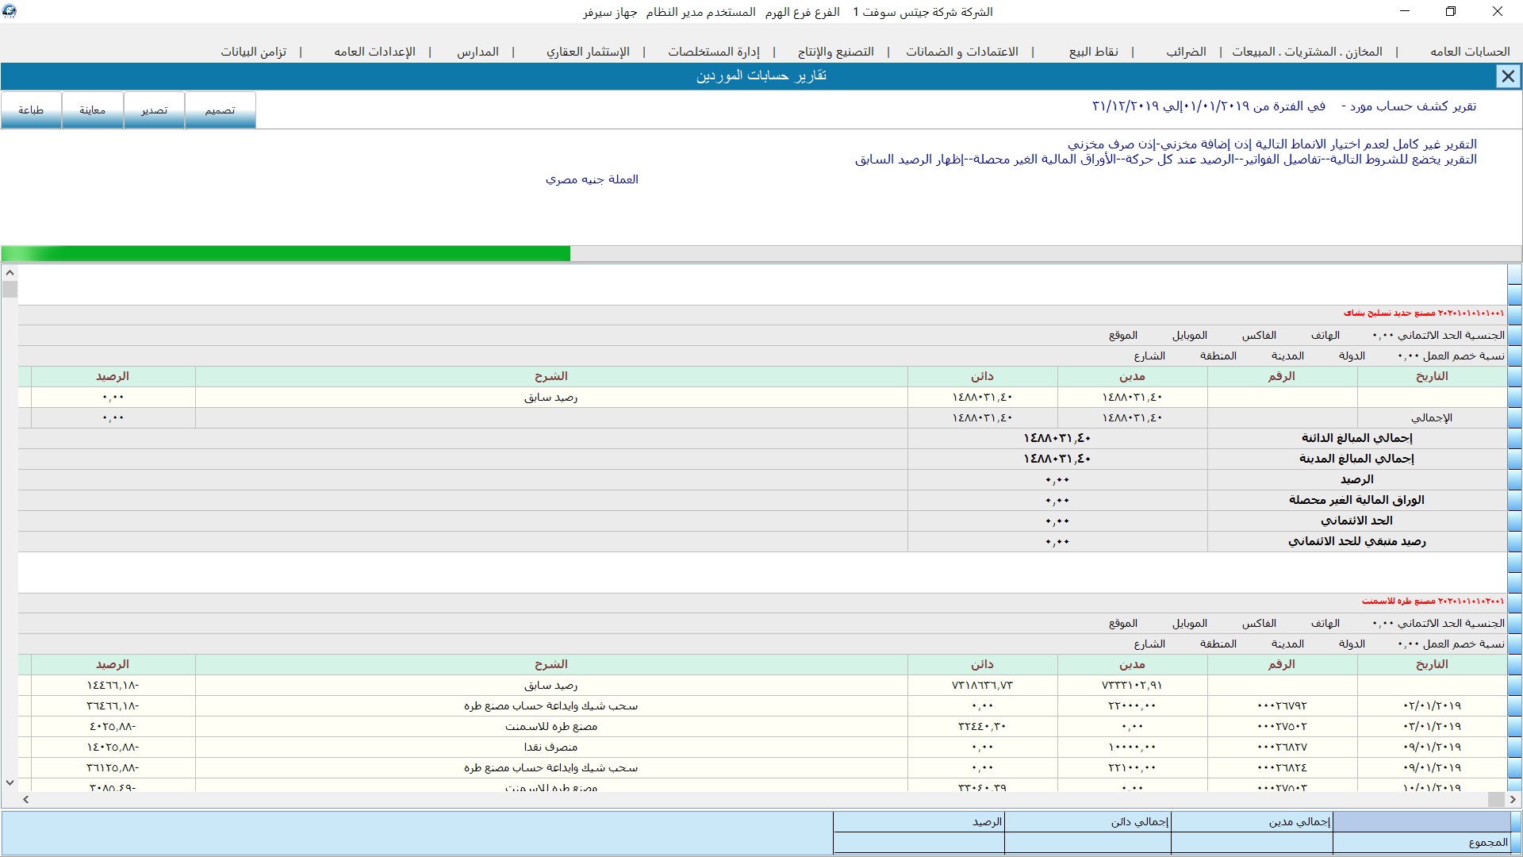This screenshot has height=857, width=1523.
Task: Click the الإجمالي row in first table
Action: [761, 417]
